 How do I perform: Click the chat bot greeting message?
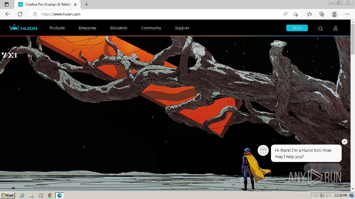pyautogui.click(x=306, y=153)
